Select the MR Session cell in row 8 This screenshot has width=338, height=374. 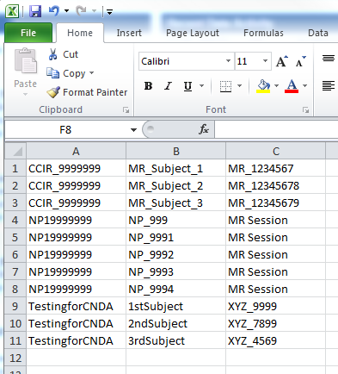click(275, 289)
